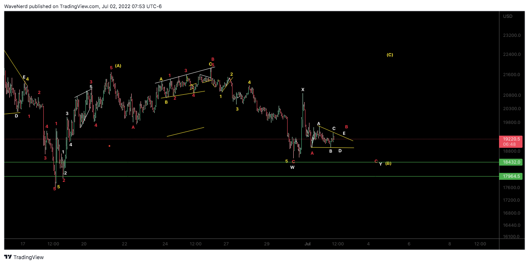Click the 22400.0 price axis label

[x=511, y=54]
